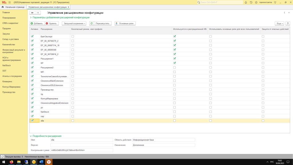Open Microsoft Word from the taskbar
Viewport: 293px width, 165px height.
tap(41, 162)
